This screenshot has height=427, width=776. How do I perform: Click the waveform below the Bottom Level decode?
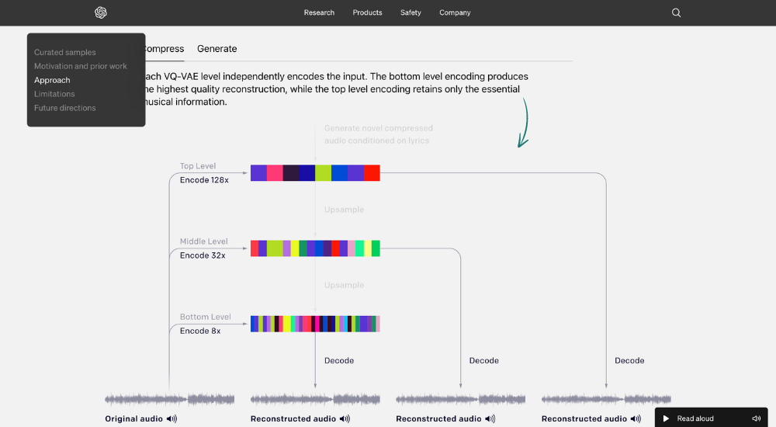[315, 399]
